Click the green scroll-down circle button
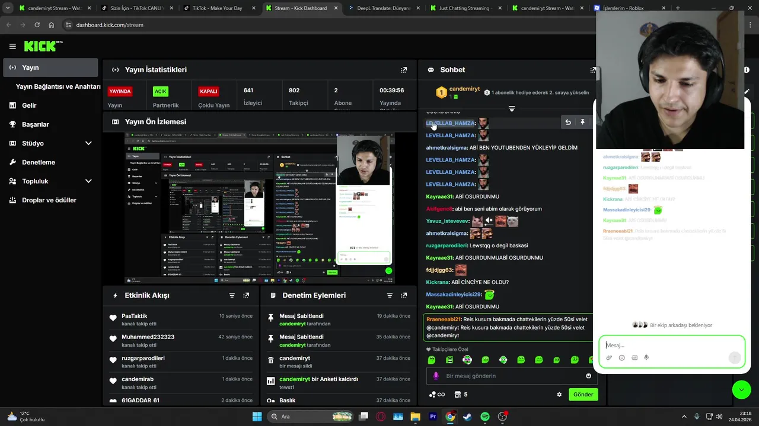This screenshot has height=426, width=759. 741,389
